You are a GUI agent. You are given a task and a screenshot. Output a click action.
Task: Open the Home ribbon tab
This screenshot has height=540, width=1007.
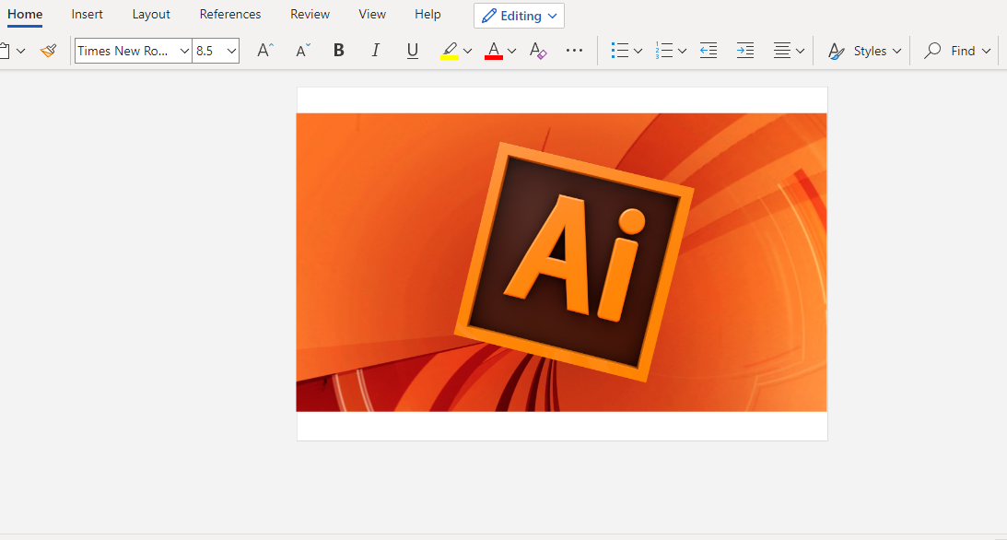(x=25, y=14)
